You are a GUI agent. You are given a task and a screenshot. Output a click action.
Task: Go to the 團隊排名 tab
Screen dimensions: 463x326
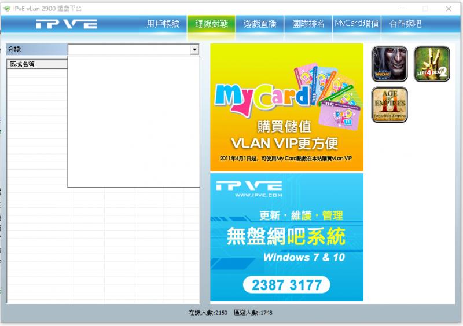pos(308,24)
